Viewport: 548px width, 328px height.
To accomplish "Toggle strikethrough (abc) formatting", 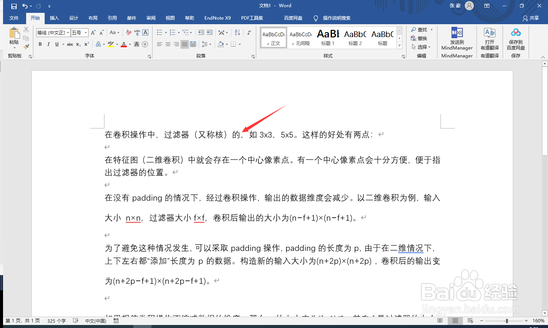I will [x=70, y=44].
